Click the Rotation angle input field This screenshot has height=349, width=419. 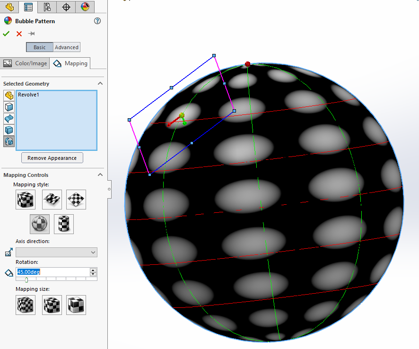52,272
